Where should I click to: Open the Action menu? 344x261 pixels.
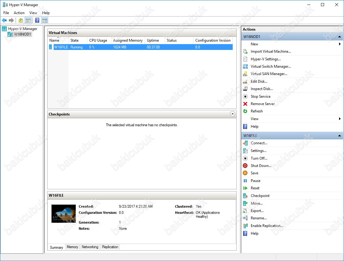(x=19, y=13)
